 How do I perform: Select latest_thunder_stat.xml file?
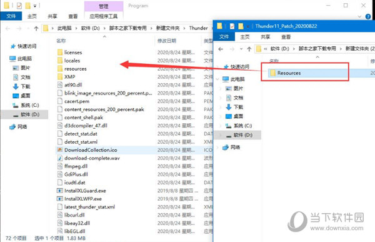(x=89, y=207)
